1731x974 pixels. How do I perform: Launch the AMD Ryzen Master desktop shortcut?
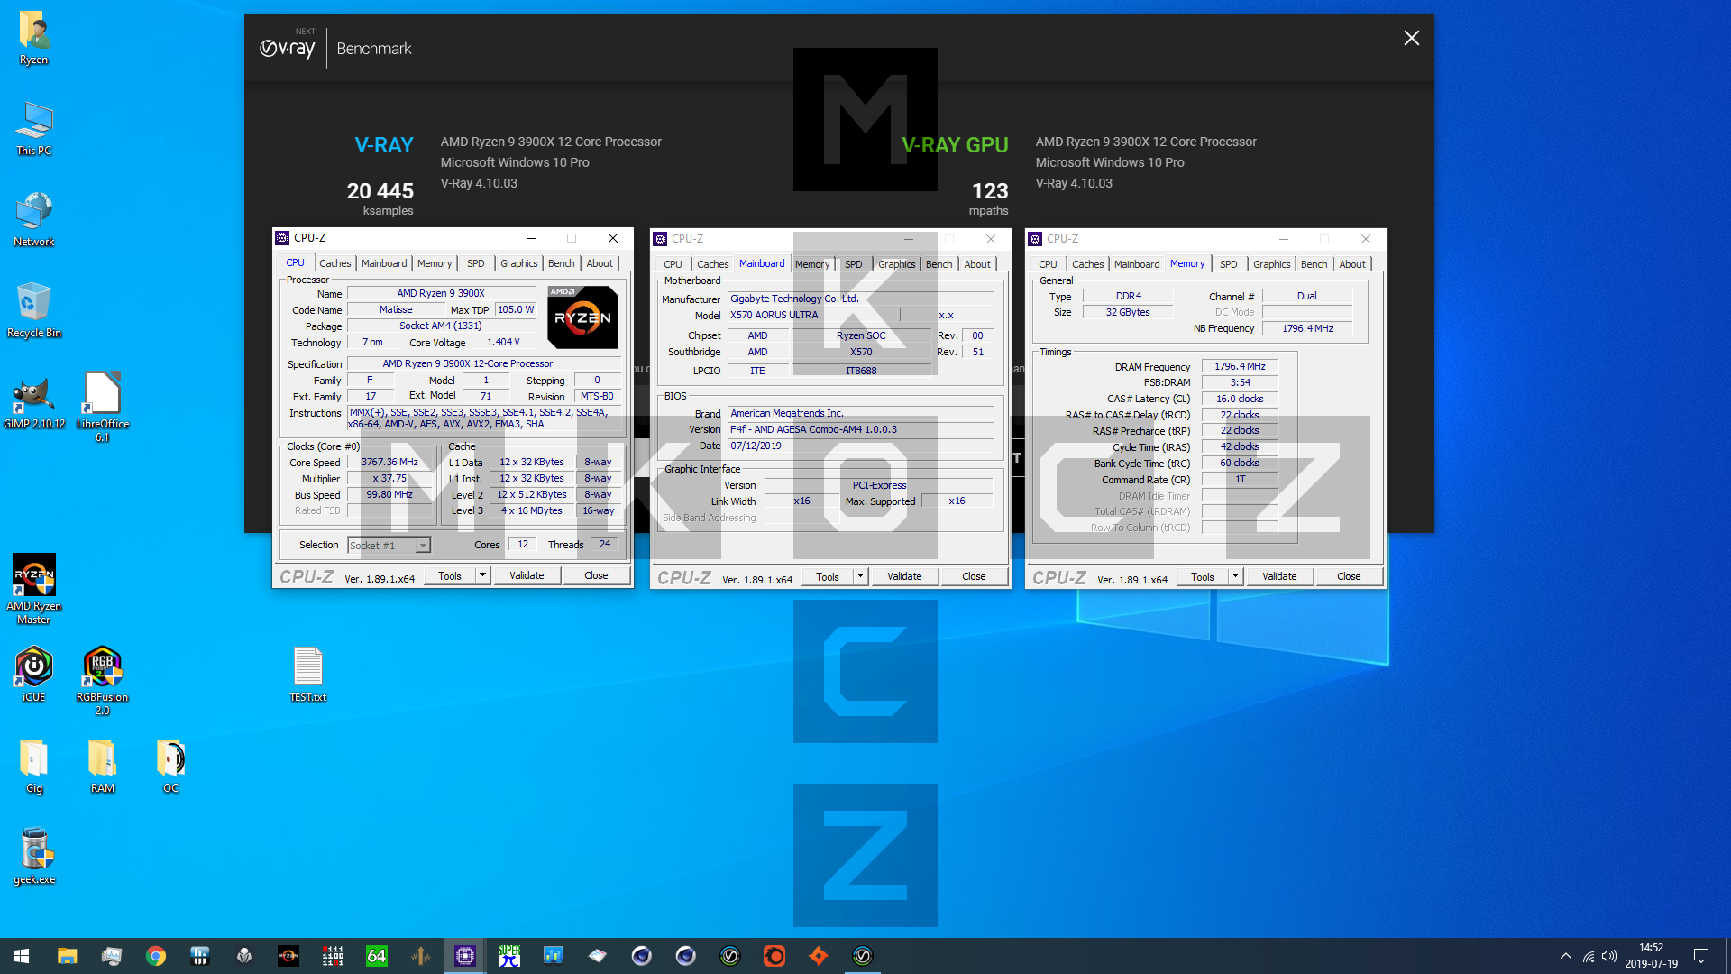pyautogui.click(x=33, y=590)
